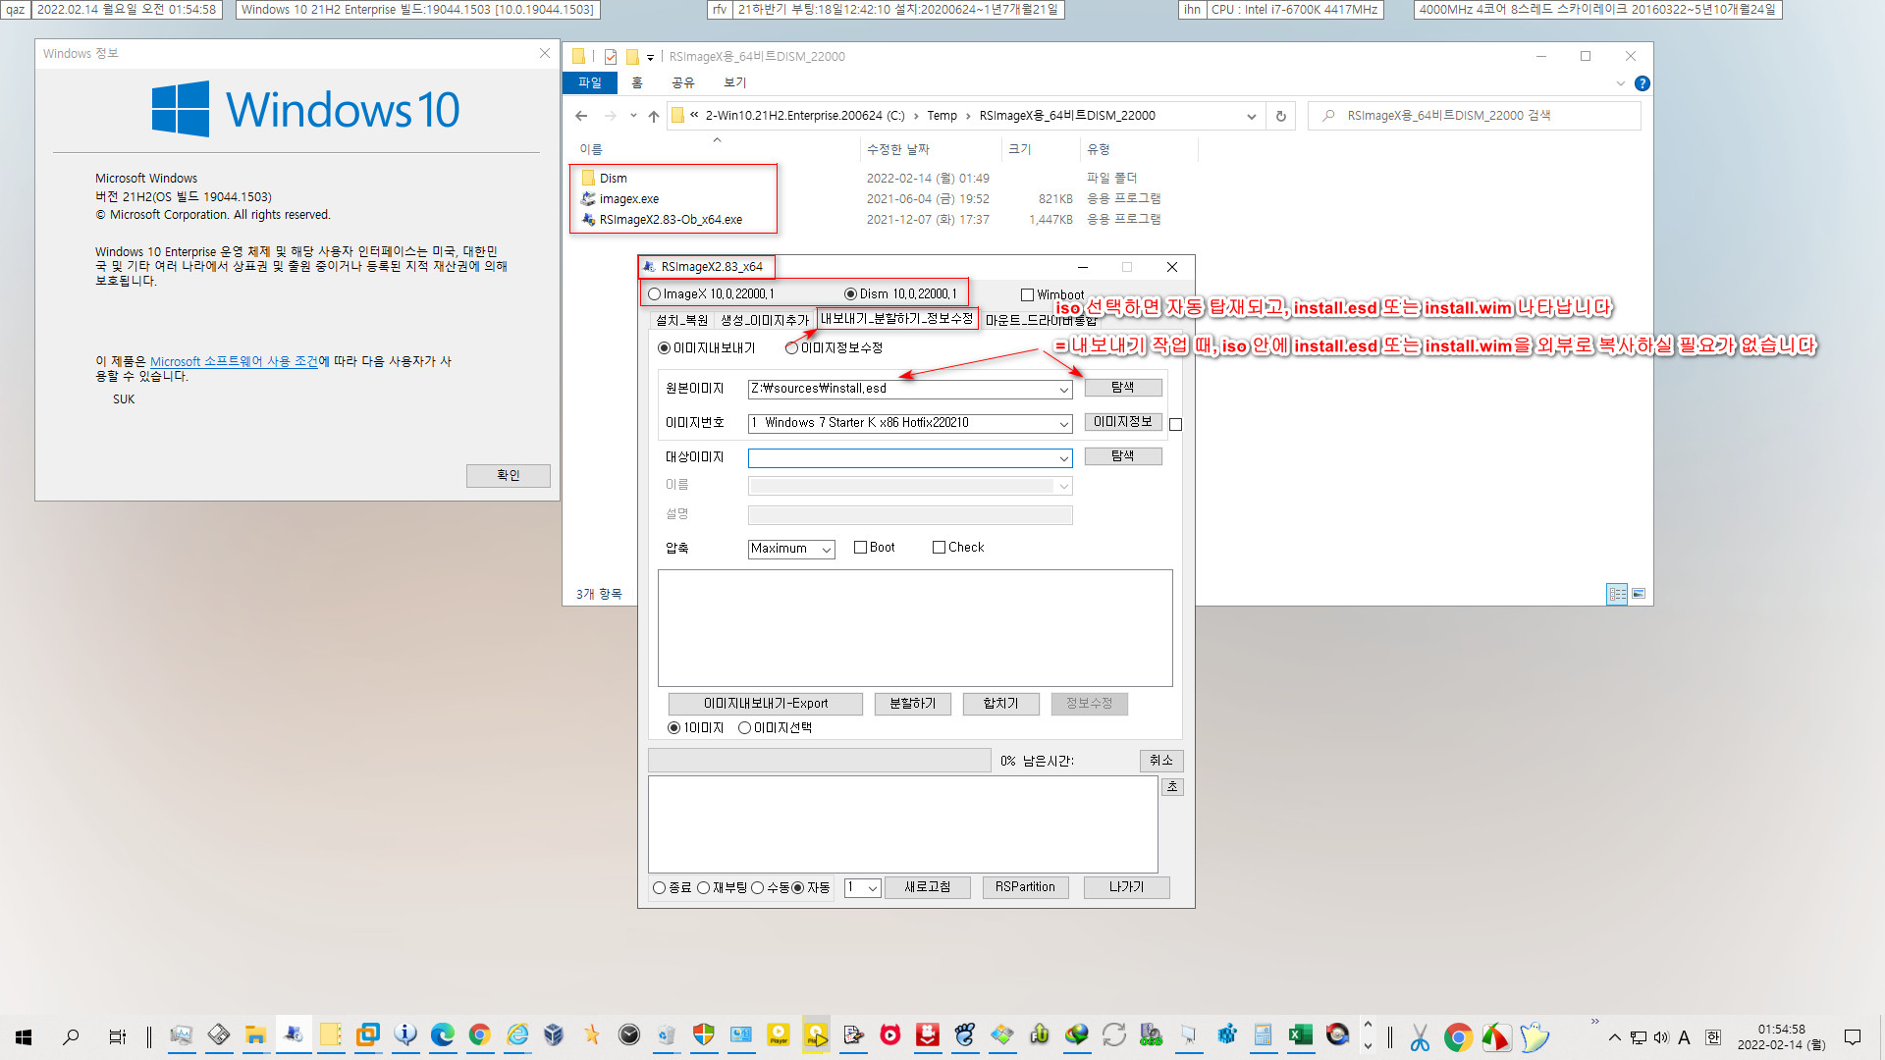Click the Windows Start button
Viewport: 1885px width, 1060px height.
[24, 1036]
